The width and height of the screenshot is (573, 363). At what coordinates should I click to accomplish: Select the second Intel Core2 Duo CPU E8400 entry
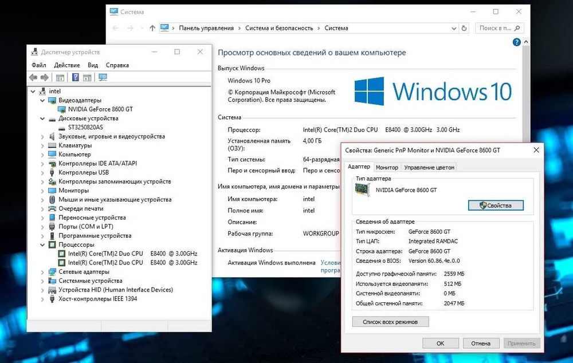132,263
